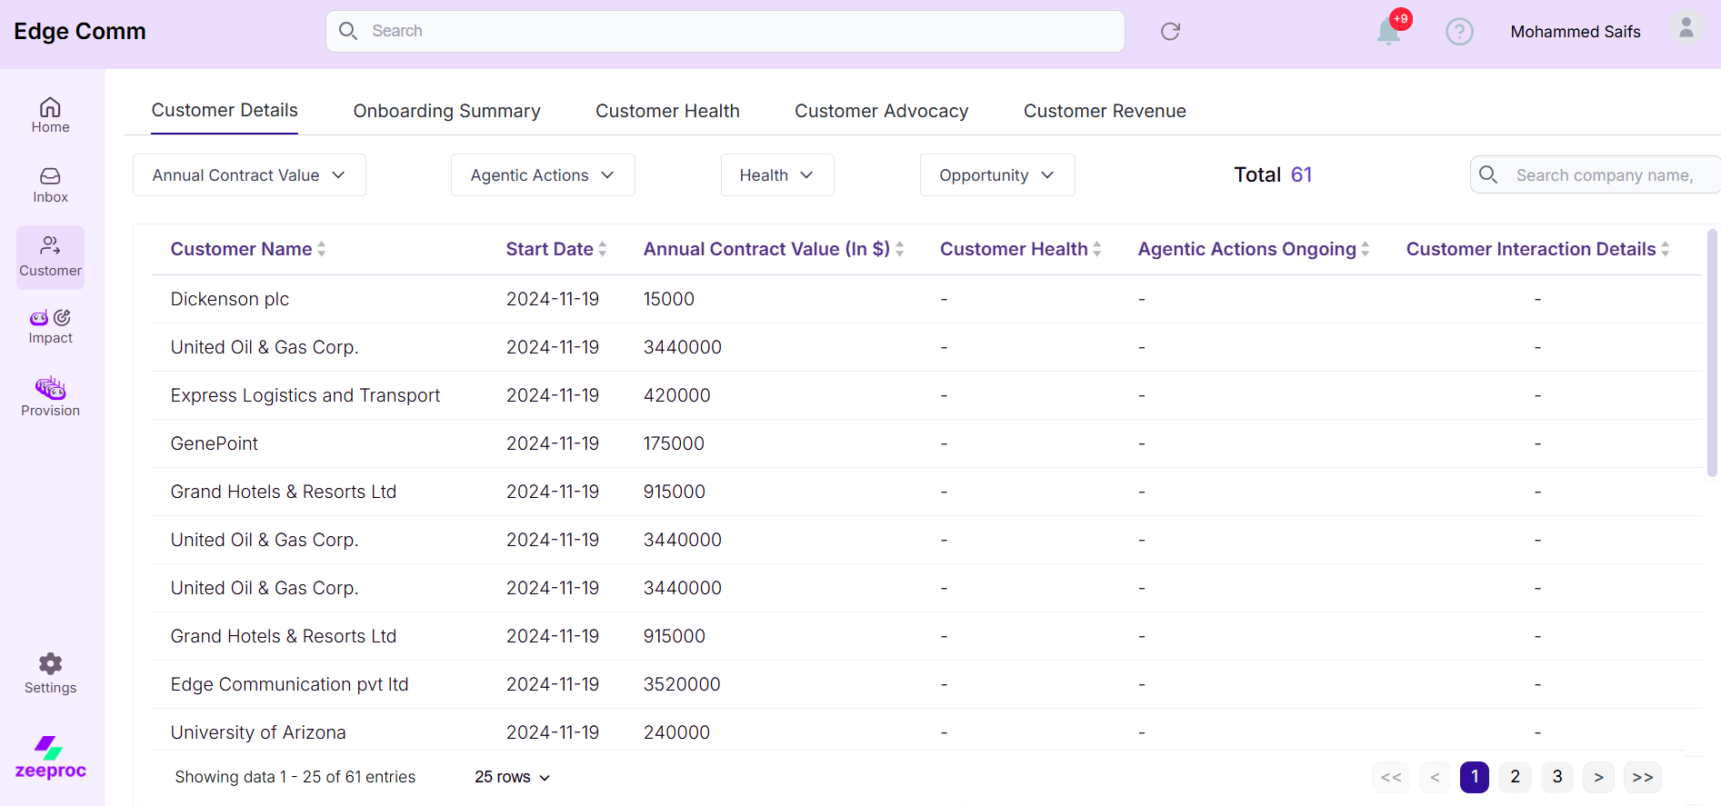Open Home from the sidebar
Viewport: 1721px width, 806px height.
tap(50, 115)
